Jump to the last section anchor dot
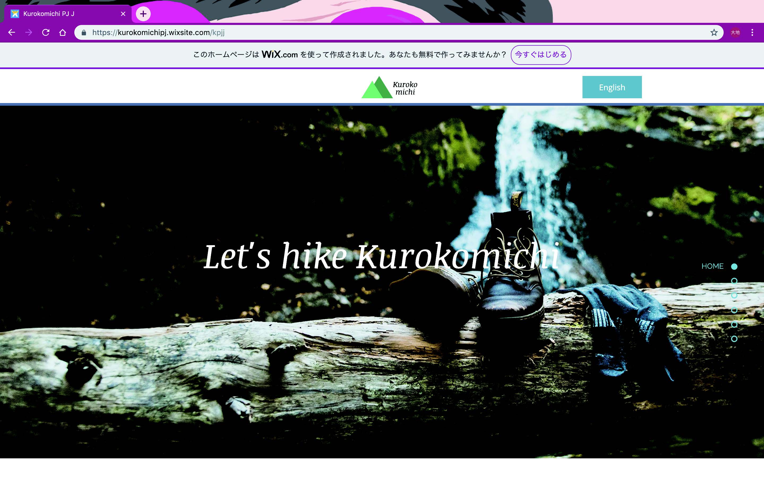764x478 pixels. click(x=734, y=339)
